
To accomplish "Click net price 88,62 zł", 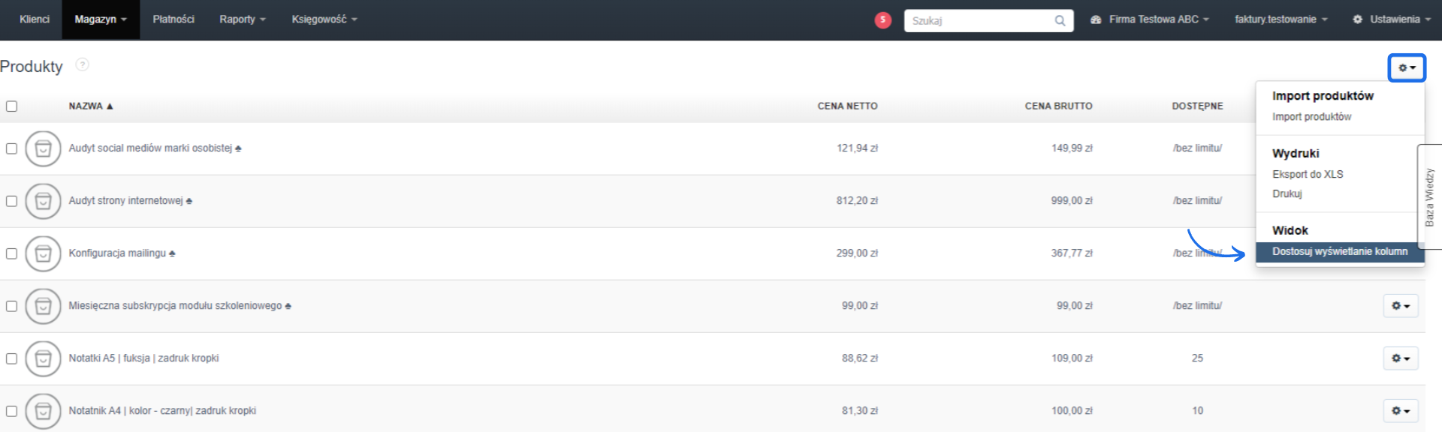I will [x=860, y=358].
